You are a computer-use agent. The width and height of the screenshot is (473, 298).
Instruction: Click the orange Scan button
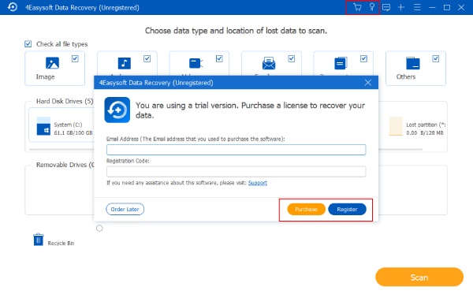419,277
